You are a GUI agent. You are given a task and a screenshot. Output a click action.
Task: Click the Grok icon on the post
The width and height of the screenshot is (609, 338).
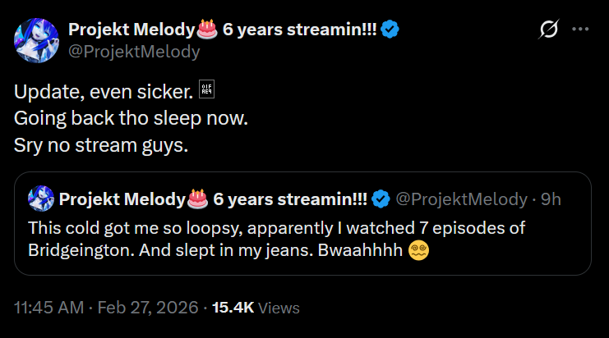point(547,30)
